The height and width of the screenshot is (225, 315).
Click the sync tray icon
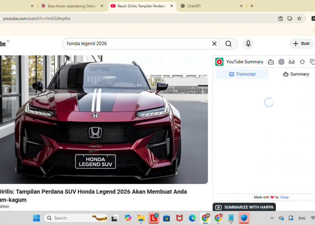point(291,218)
